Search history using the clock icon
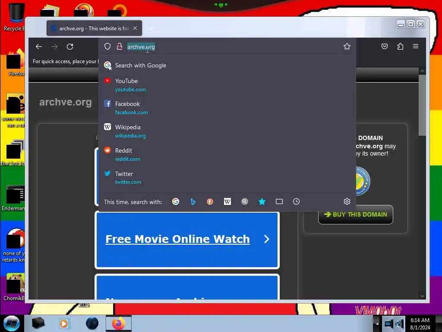This screenshot has width=442, height=332. (x=296, y=201)
